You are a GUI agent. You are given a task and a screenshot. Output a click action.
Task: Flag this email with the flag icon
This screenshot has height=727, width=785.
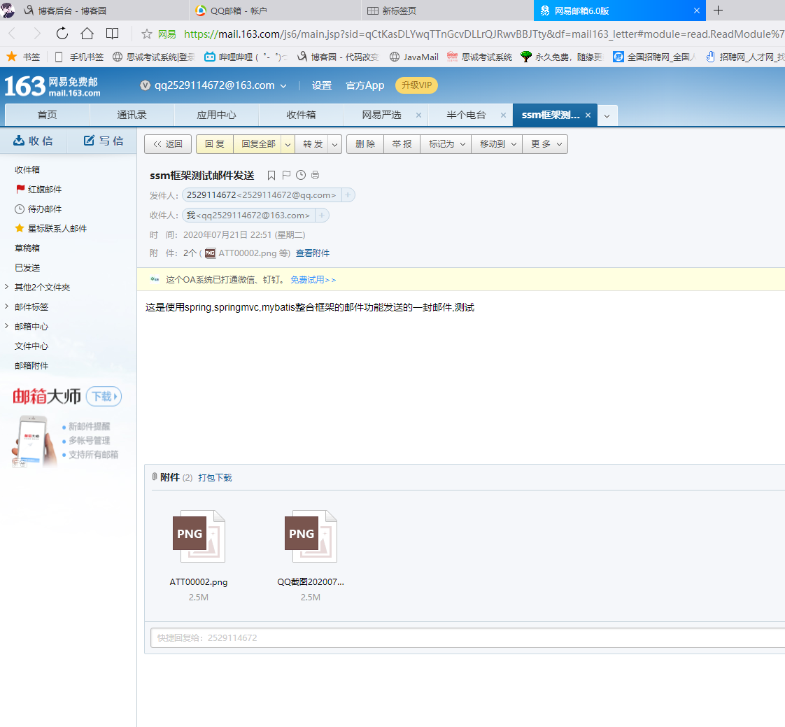[286, 175]
